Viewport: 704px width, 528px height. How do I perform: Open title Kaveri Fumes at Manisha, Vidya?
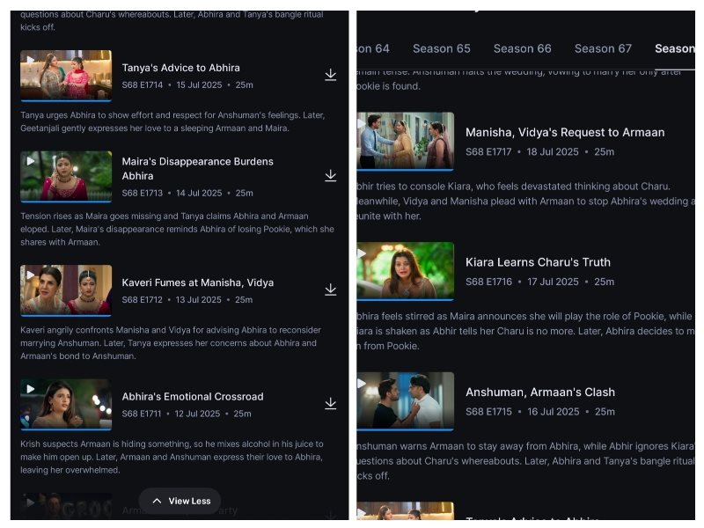pyautogui.click(x=198, y=282)
